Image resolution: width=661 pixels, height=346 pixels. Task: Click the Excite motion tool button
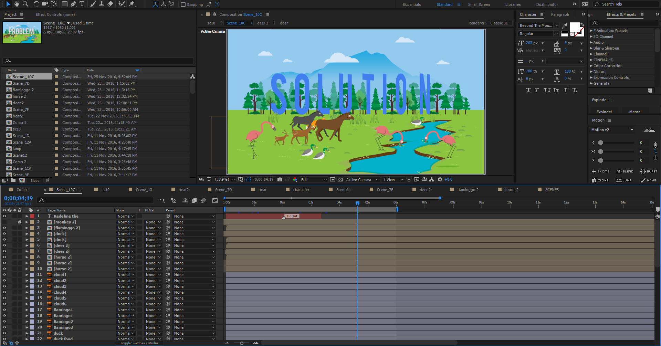coord(600,171)
